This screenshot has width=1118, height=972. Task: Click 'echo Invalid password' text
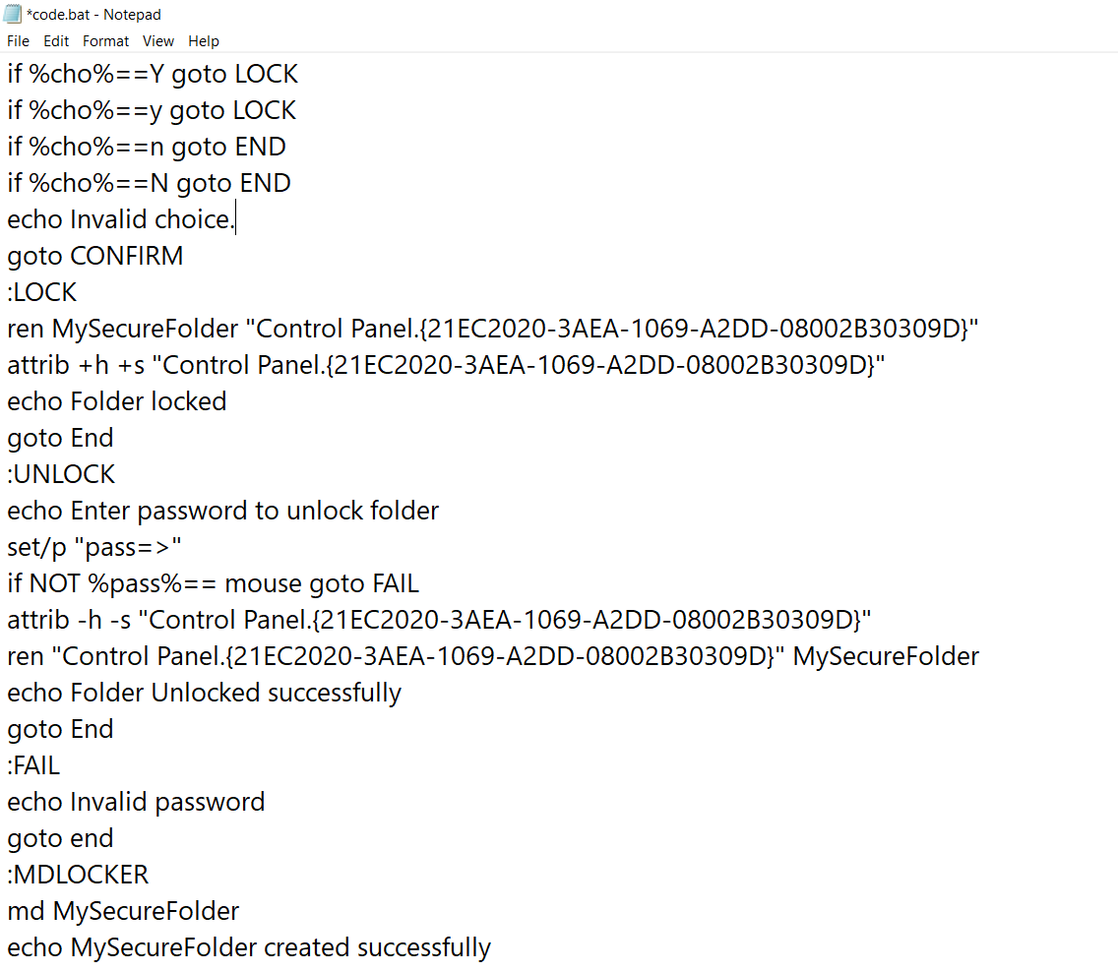(136, 802)
